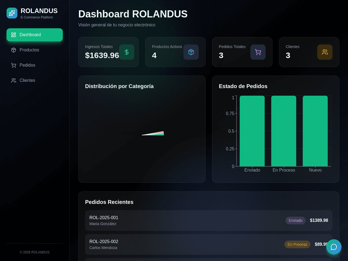Click the Enviado label on the chart axis
The height and width of the screenshot is (261, 348).
[252, 170]
